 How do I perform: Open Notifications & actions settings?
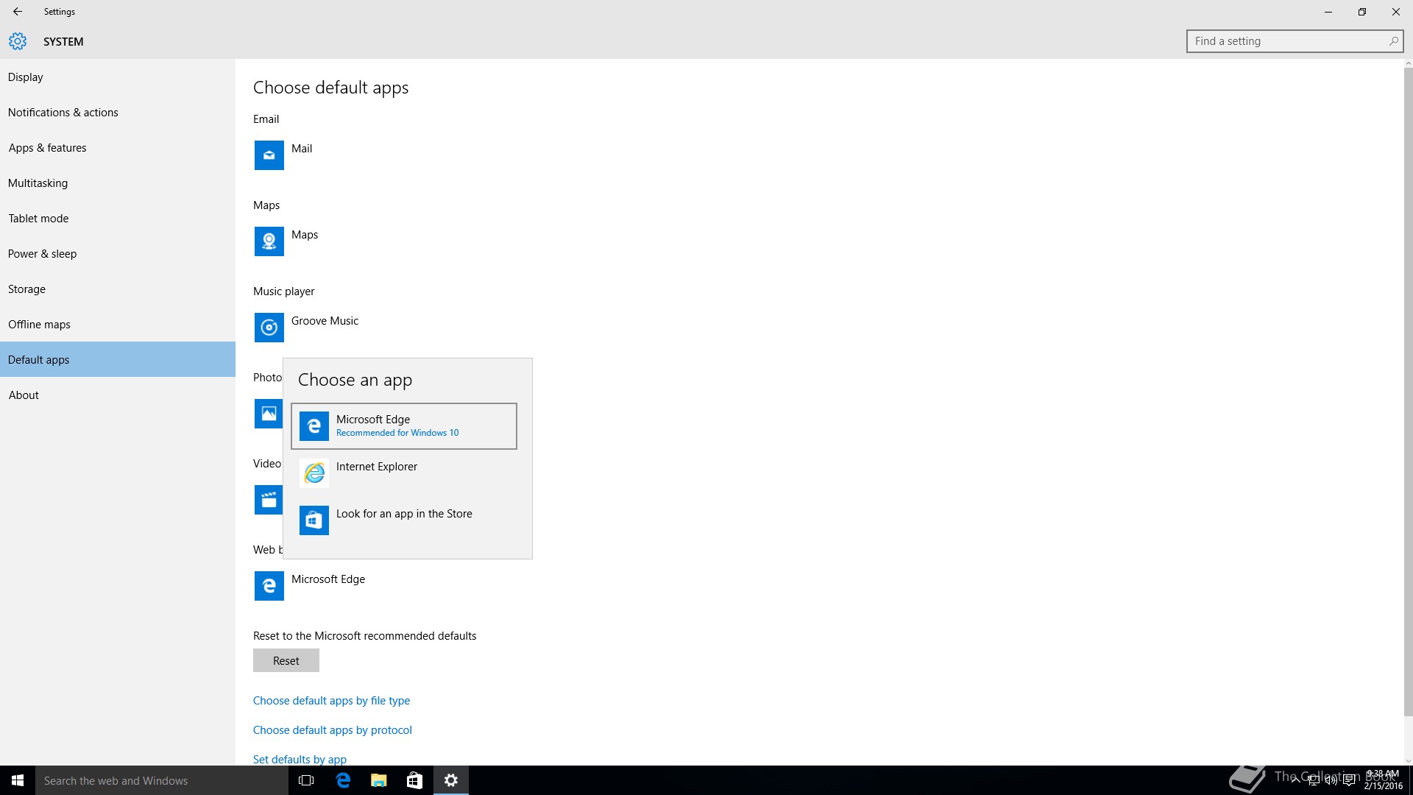click(x=118, y=113)
